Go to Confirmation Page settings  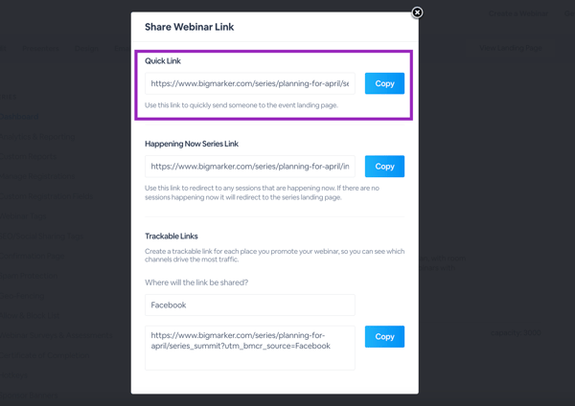click(x=33, y=256)
